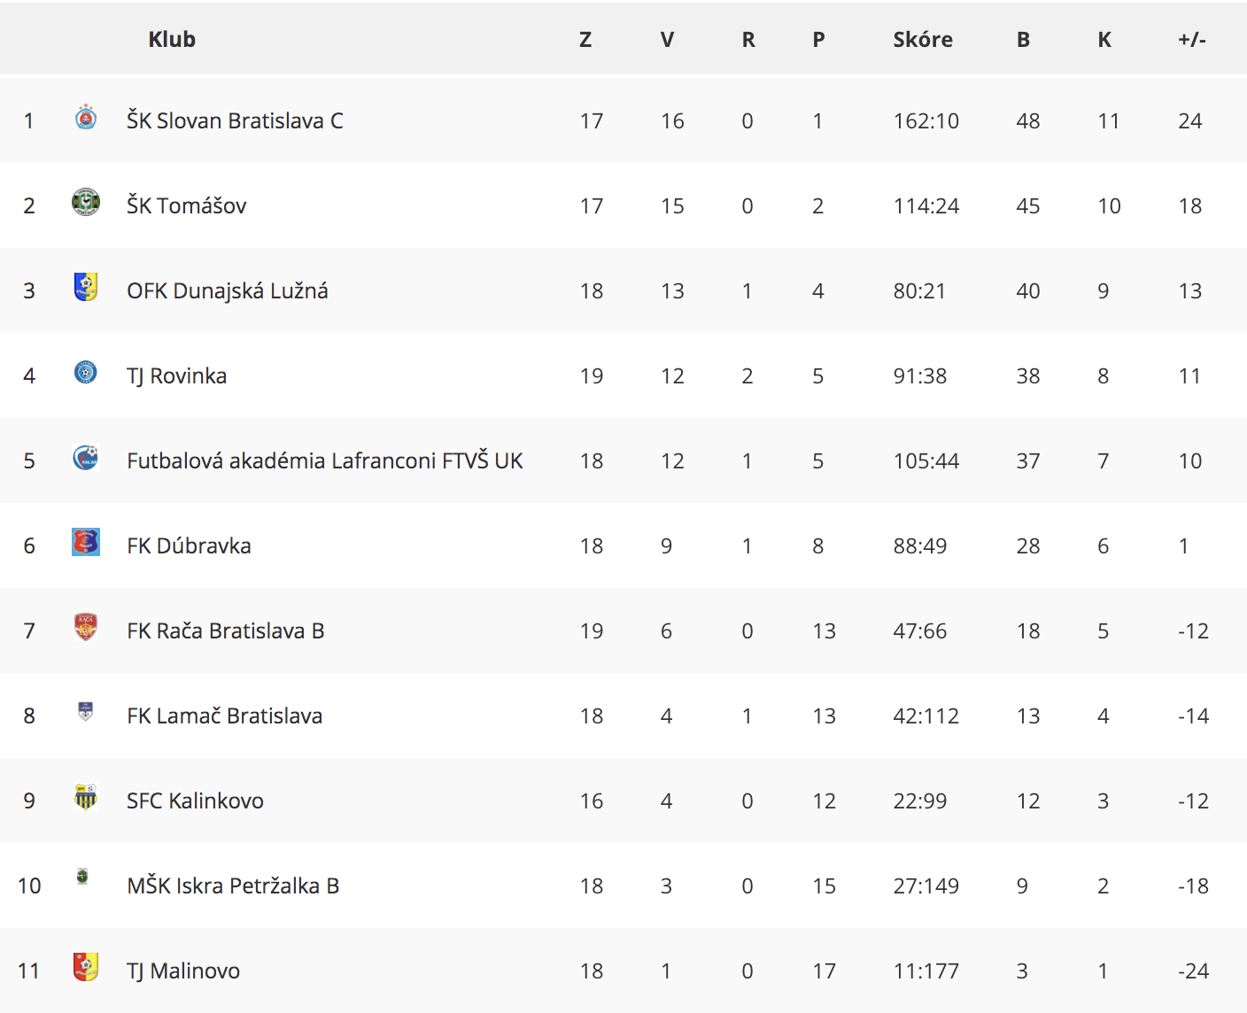1247x1013 pixels.
Task: Click the ŠK Slovan Bratislava C club crest
Action: coord(86,117)
